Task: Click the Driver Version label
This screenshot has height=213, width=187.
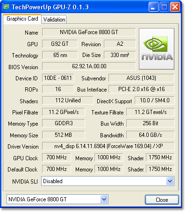Action: (x=23, y=147)
